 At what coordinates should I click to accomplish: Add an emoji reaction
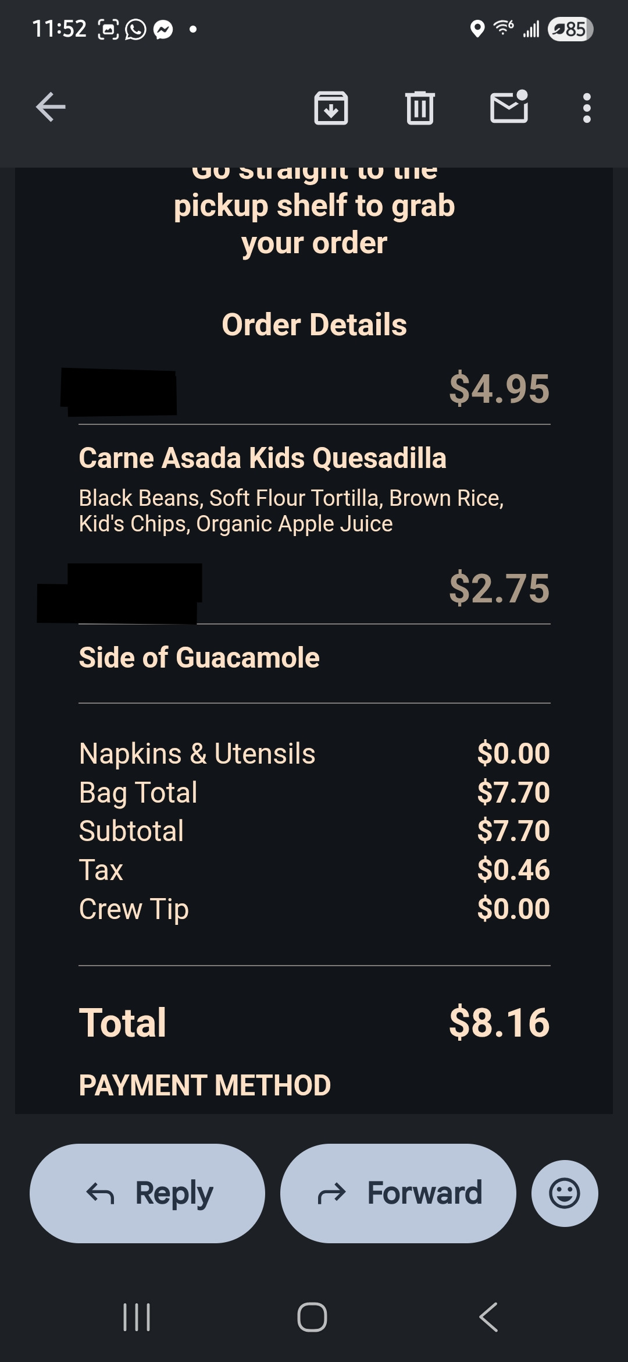click(x=564, y=1193)
